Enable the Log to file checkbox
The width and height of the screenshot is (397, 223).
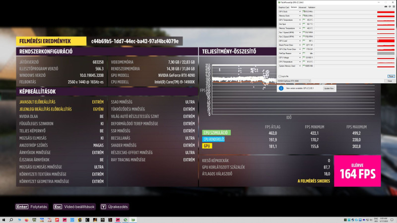[280, 76]
